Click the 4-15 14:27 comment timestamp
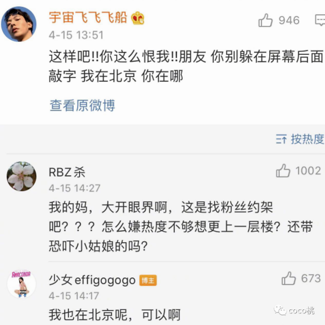The image size is (325, 325). click(75, 188)
